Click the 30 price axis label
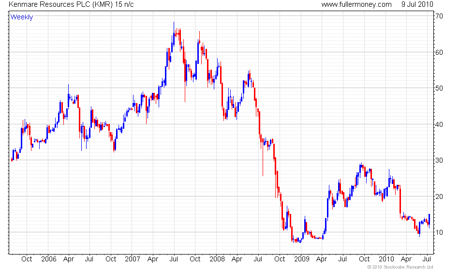Image resolution: width=474 pixels, height=271 pixels. pos(439,160)
